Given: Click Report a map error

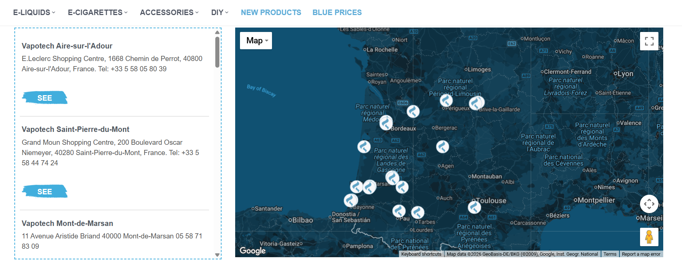Looking at the screenshot, I should pos(641,254).
